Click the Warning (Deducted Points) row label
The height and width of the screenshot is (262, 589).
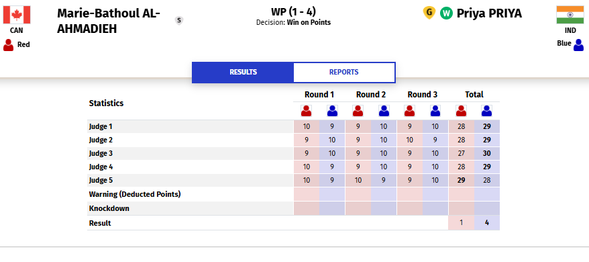[135, 194]
